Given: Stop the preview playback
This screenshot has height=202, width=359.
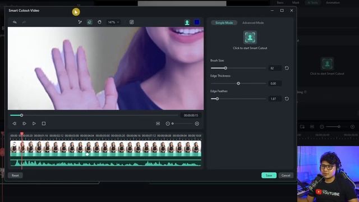Looking at the screenshot, I should tap(44, 123).
